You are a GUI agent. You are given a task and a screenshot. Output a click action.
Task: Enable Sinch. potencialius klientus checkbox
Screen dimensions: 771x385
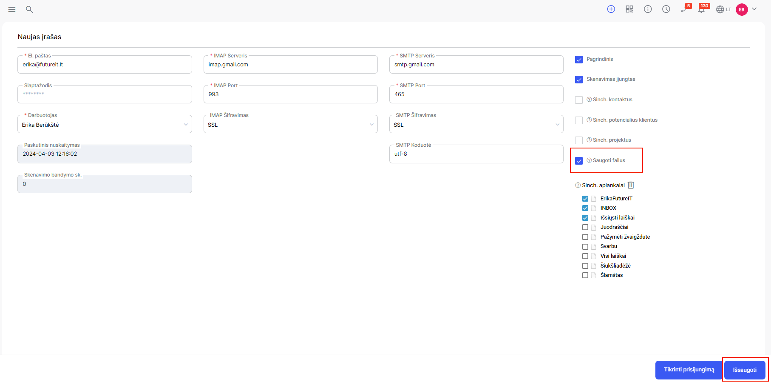pyautogui.click(x=579, y=120)
